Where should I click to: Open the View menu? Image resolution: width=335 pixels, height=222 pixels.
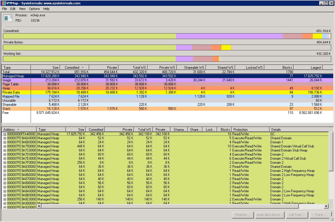click(22, 9)
